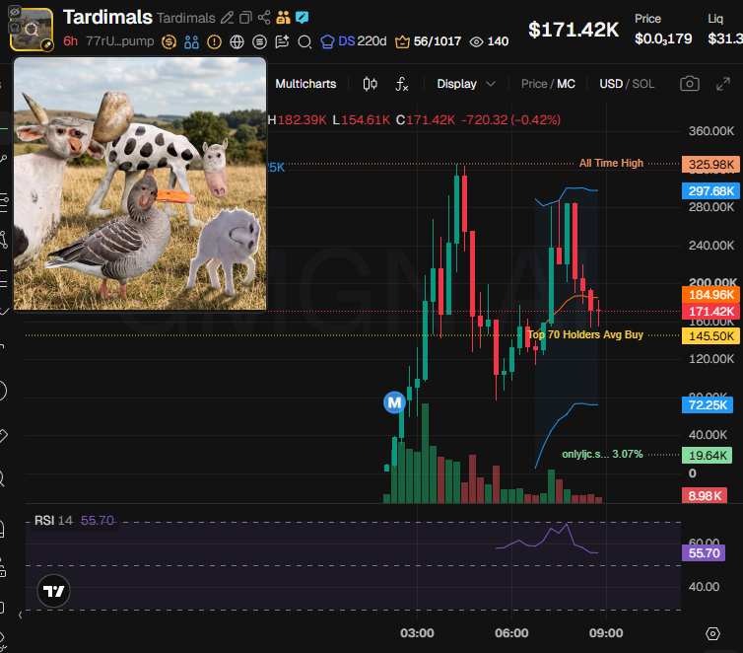This screenshot has width=743, height=653.
Task: Click the Tardimals token avatar with magnifier
Action: click(x=32, y=30)
